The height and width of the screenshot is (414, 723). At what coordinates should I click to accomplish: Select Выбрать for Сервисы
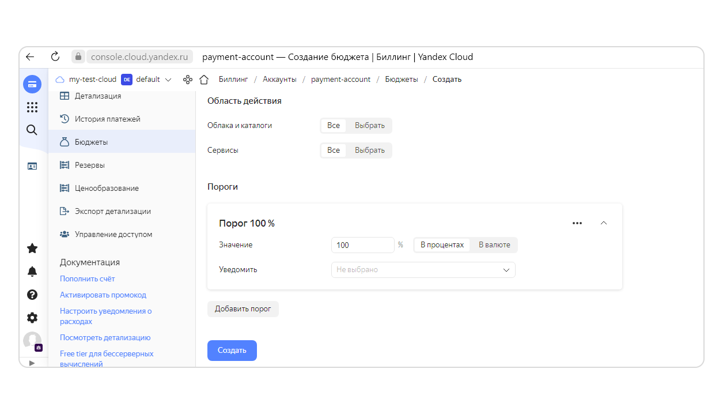369,150
